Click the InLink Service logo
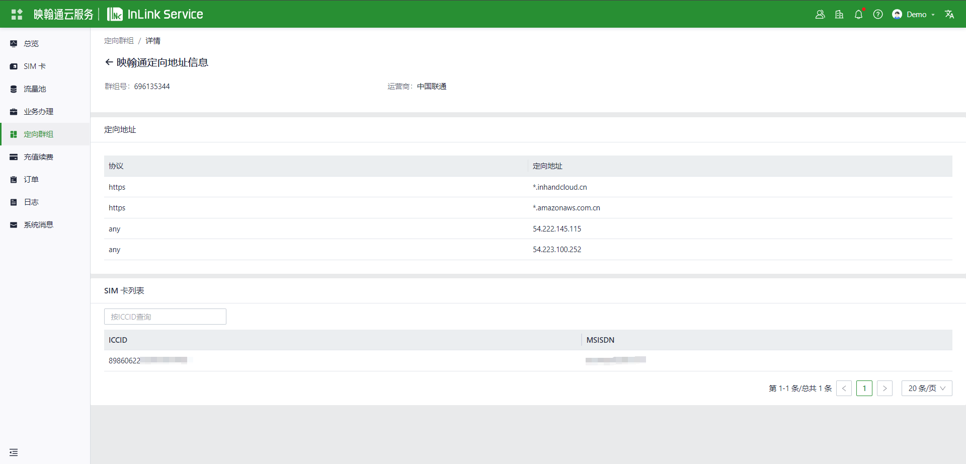This screenshot has width=966, height=464. click(x=155, y=14)
